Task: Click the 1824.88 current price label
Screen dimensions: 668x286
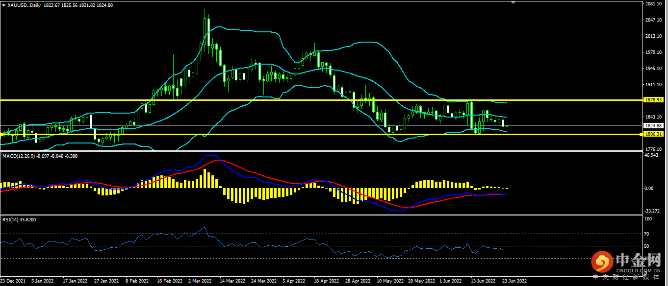Action: point(655,126)
